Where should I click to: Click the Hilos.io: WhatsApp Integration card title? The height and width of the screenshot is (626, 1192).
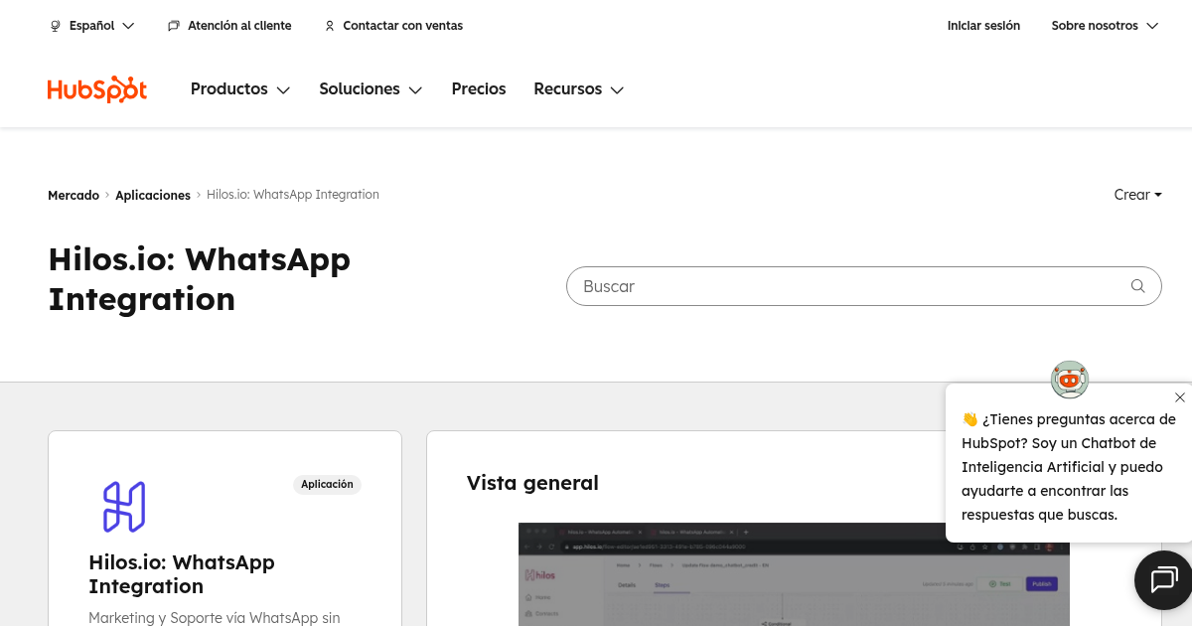(x=182, y=574)
